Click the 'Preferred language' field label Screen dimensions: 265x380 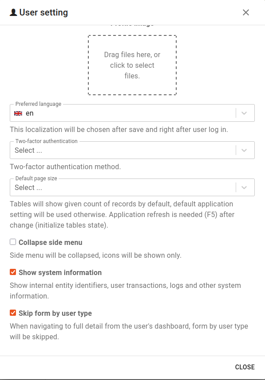(x=38, y=104)
